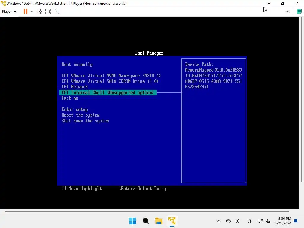Select the EFI VMware Virtual NVME Namespace entry
The image size is (304, 228).
coord(111,76)
